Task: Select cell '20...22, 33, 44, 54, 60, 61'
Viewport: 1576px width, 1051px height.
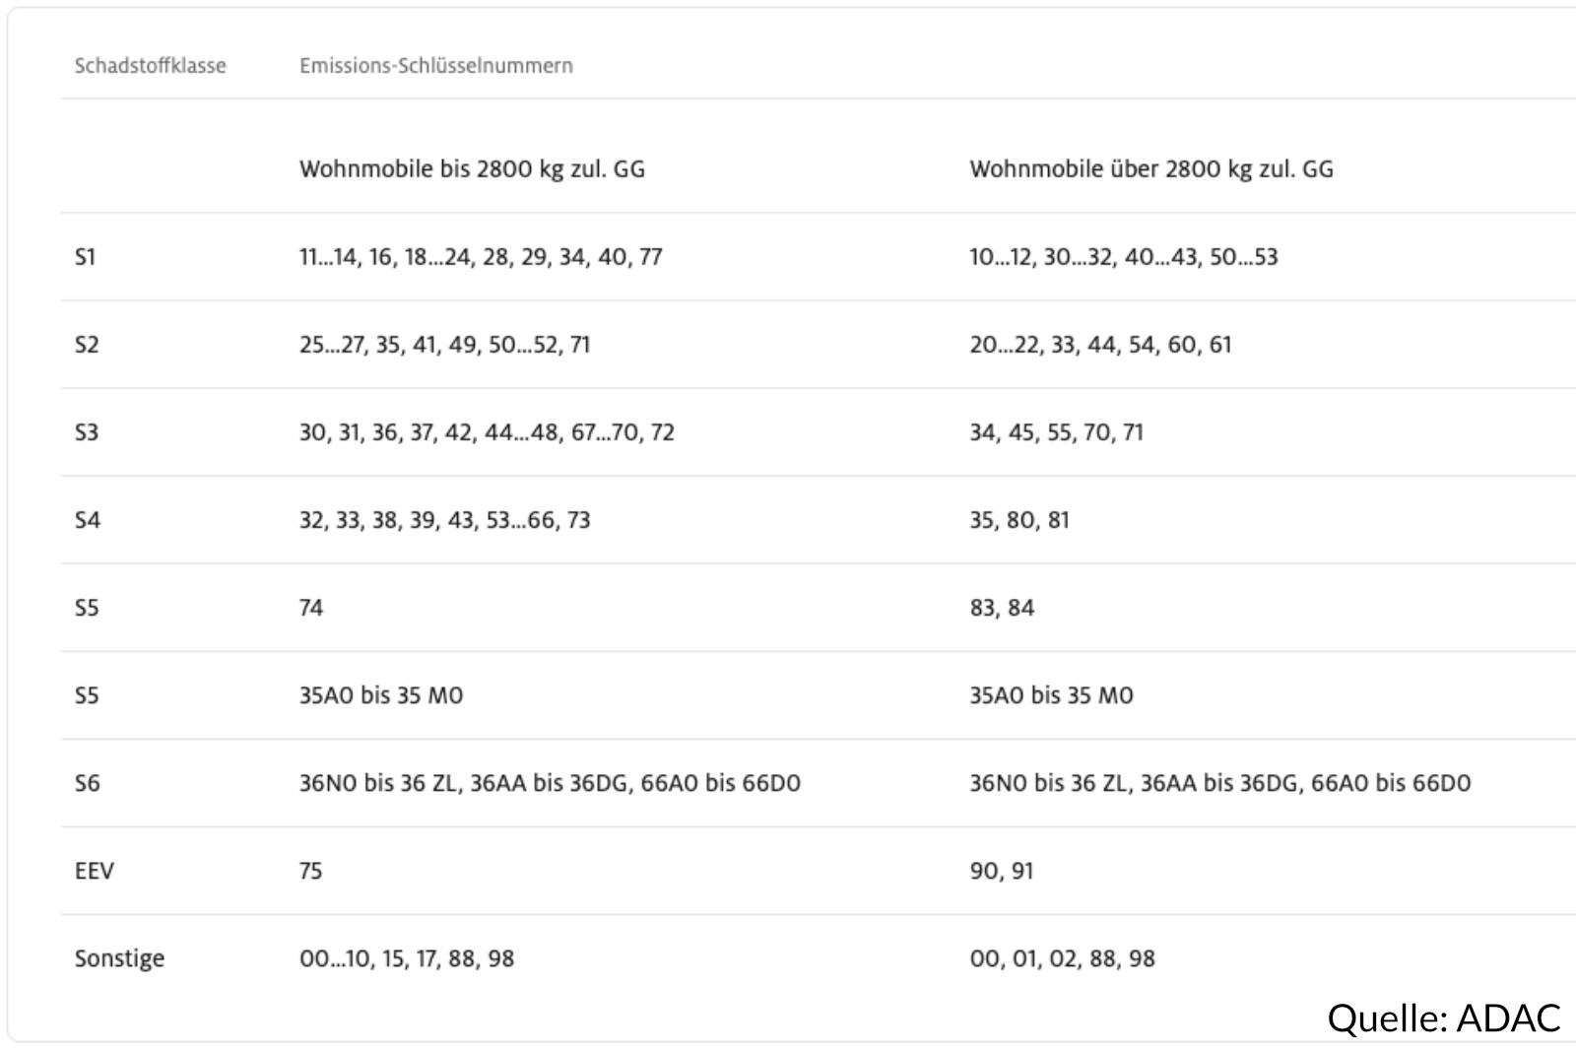Action: pos(1101,345)
